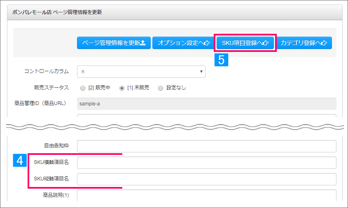The height and width of the screenshot is (208, 348).
Task: Click the hand icon on カテゴリ登録へ button
Action: tap(324, 43)
